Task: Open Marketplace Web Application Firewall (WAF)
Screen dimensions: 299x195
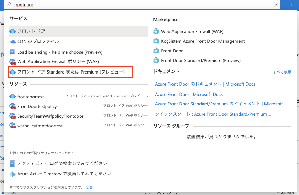Action: [x=192, y=32]
